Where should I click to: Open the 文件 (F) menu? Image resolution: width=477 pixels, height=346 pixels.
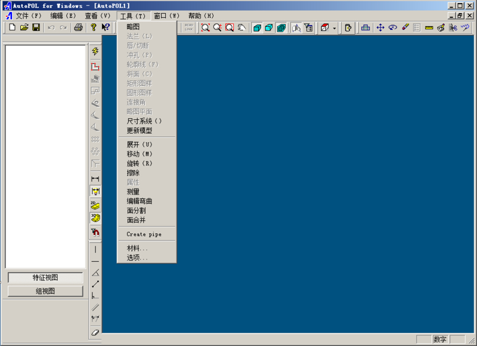point(29,16)
